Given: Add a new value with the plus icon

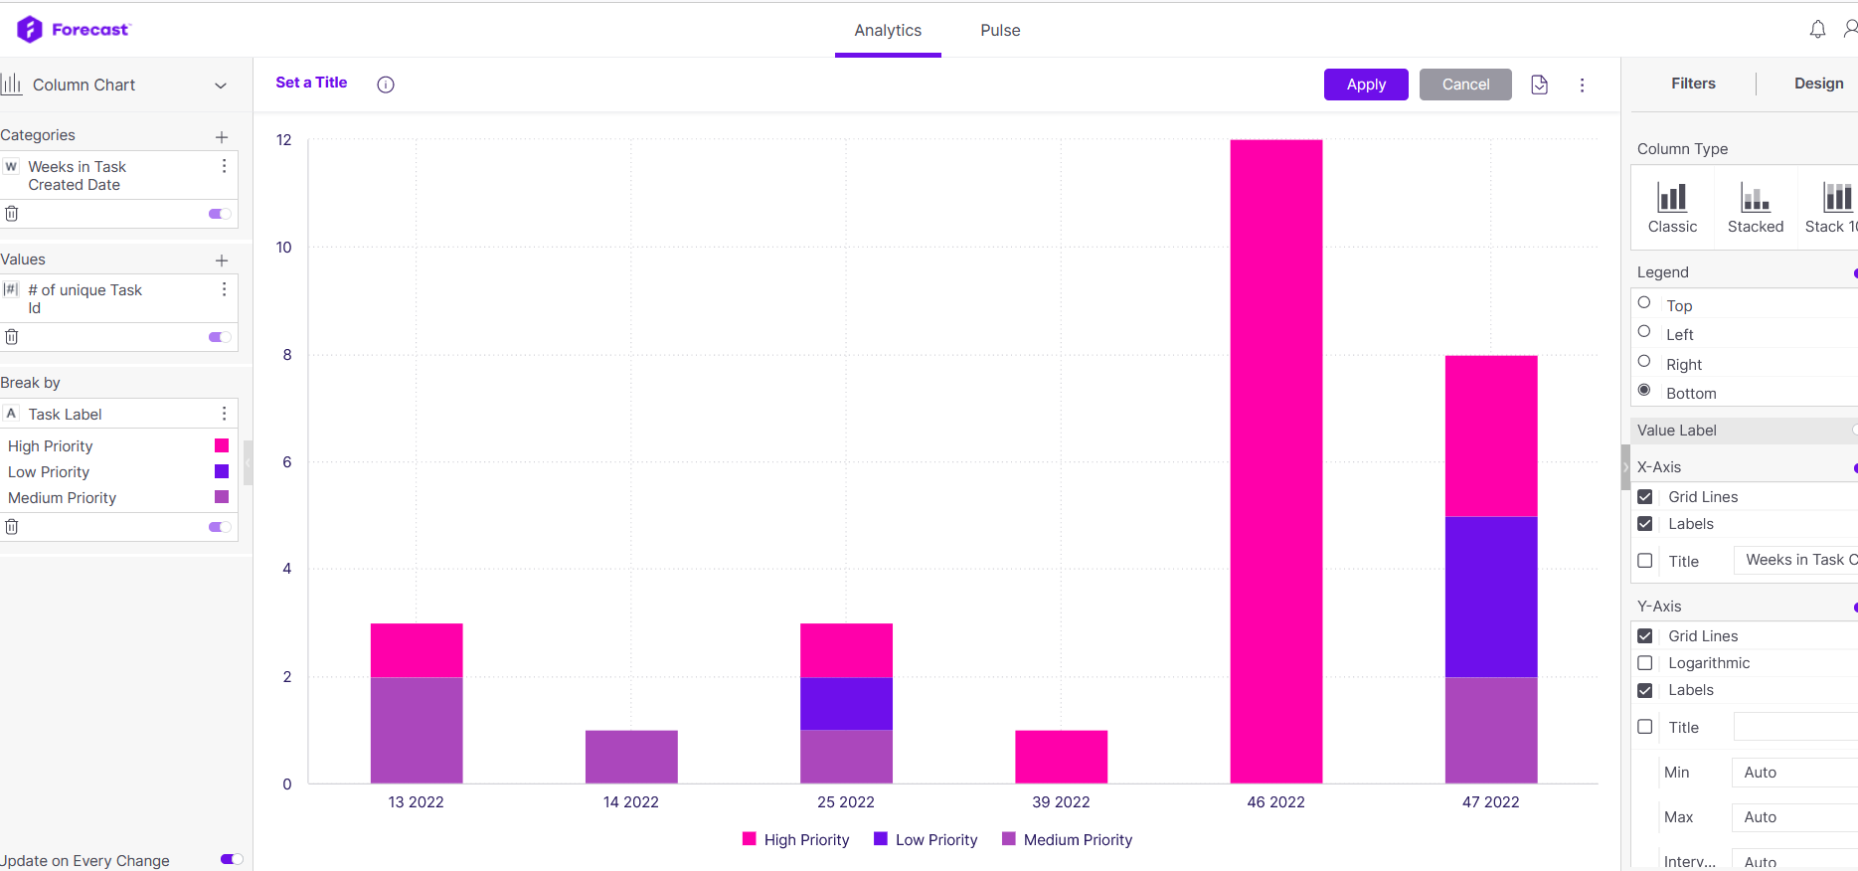Looking at the screenshot, I should tap(222, 261).
